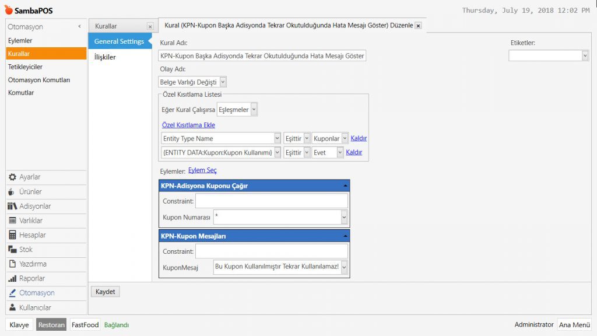Click the Hesaplar calculator icon

[12, 235]
